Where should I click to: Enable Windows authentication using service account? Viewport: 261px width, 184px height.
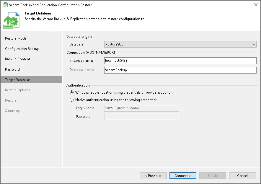(71, 92)
